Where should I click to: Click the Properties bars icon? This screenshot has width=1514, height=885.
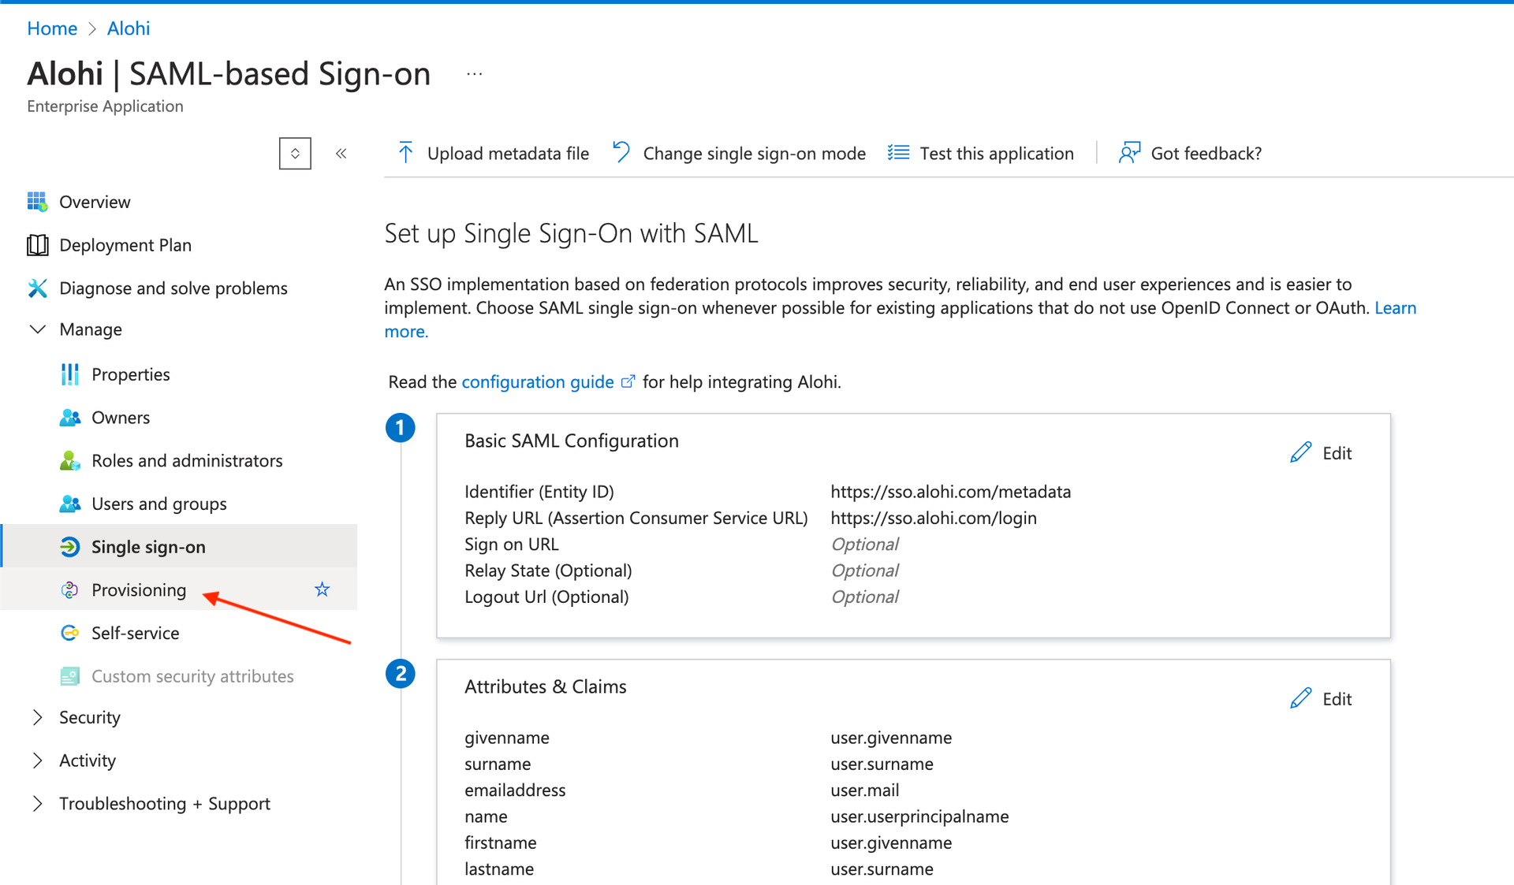point(69,374)
